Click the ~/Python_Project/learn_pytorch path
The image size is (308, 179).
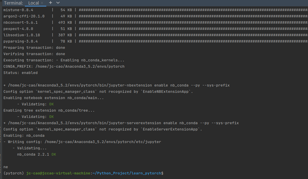coord(127,173)
